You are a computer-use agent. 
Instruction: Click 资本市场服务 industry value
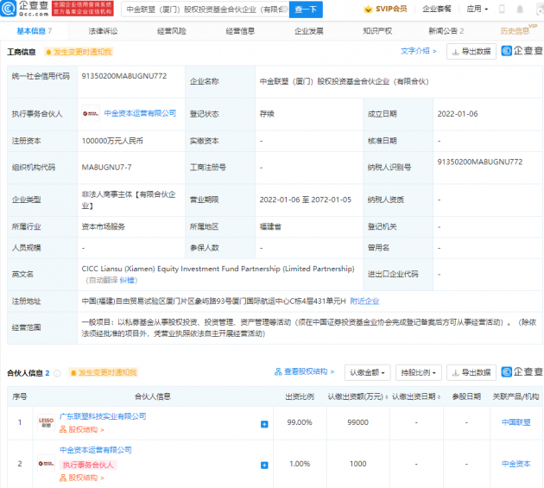(104, 226)
